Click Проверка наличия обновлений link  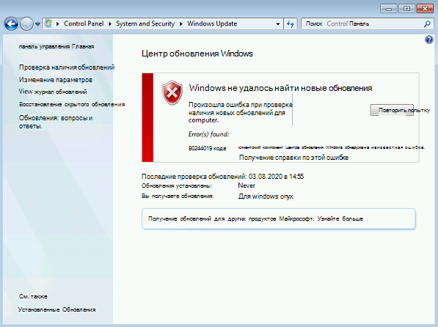67,67
